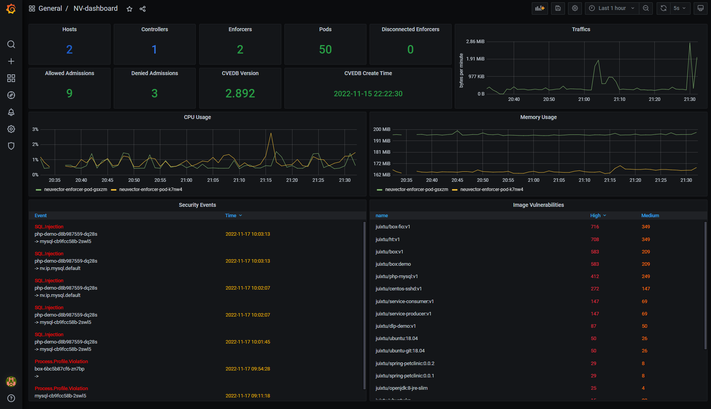Select the juixtu/box-fio:v1 row name
Screen dimensions: 711x409
pos(393,227)
